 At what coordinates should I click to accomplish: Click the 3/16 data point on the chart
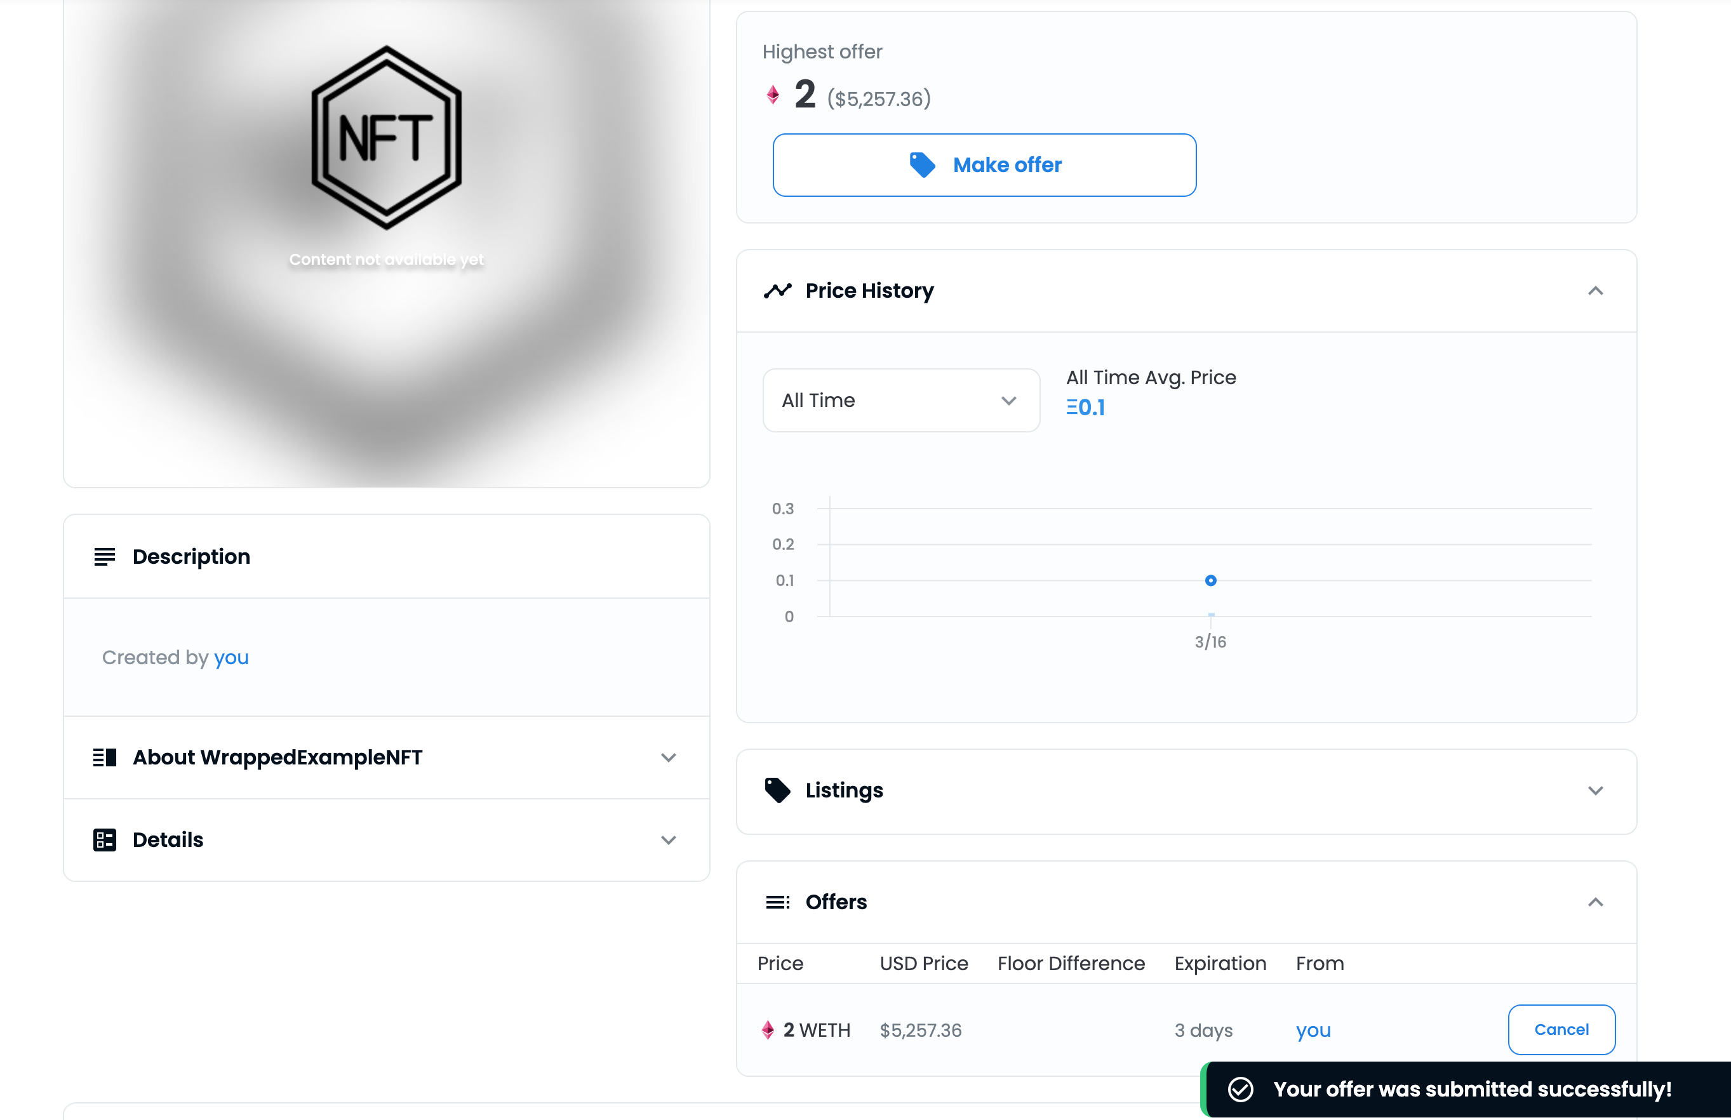click(1210, 580)
